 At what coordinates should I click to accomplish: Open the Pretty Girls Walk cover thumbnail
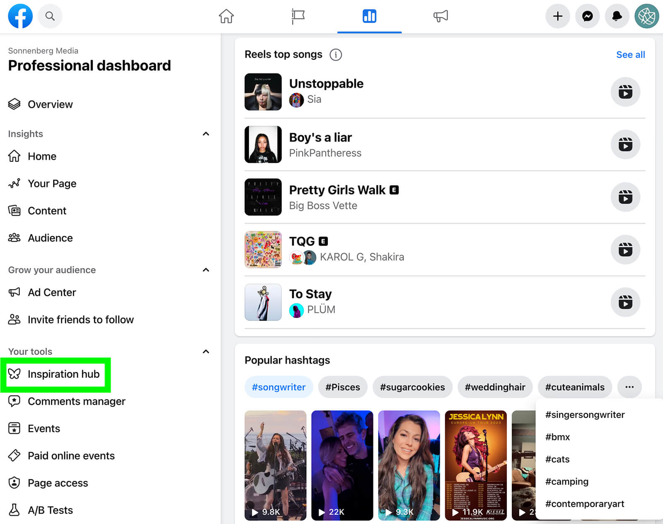pos(263,197)
